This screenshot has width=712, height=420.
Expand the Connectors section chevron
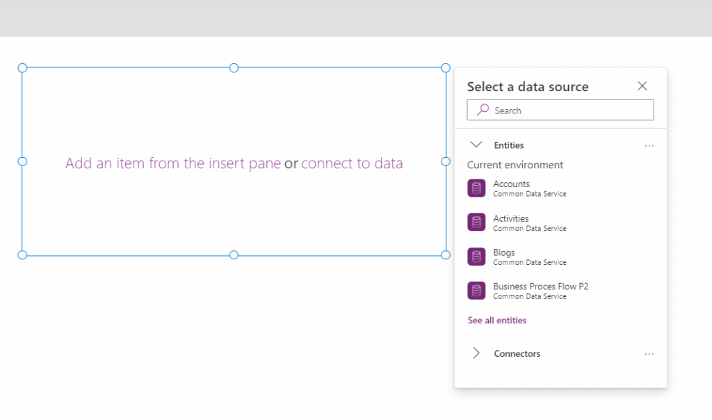pyautogui.click(x=476, y=353)
